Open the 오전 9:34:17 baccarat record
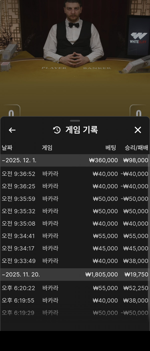Viewport: 150px width, 351px height. point(75,248)
